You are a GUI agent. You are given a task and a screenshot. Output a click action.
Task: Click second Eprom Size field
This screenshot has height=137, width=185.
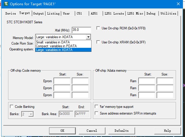[x=80, y=88]
